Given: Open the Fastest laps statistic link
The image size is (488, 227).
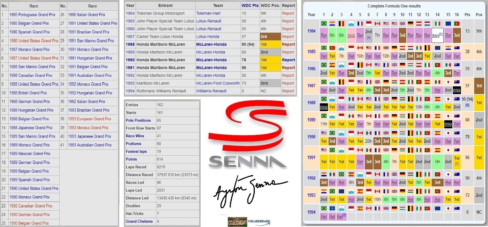Looking at the screenshot, I should point(136,151).
